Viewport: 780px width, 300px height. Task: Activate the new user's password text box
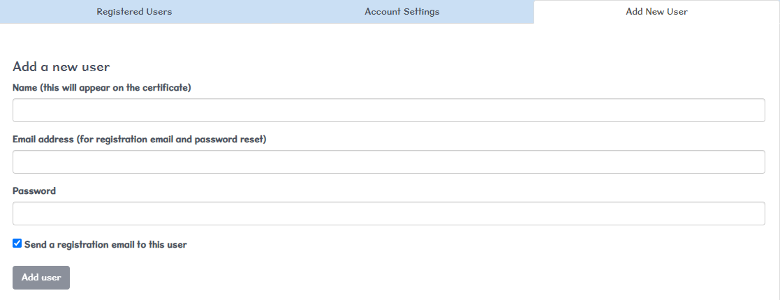(x=388, y=213)
